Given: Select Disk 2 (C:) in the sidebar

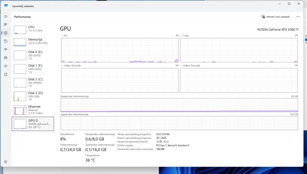Looking at the screenshot, I should pyautogui.click(x=33, y=83).
